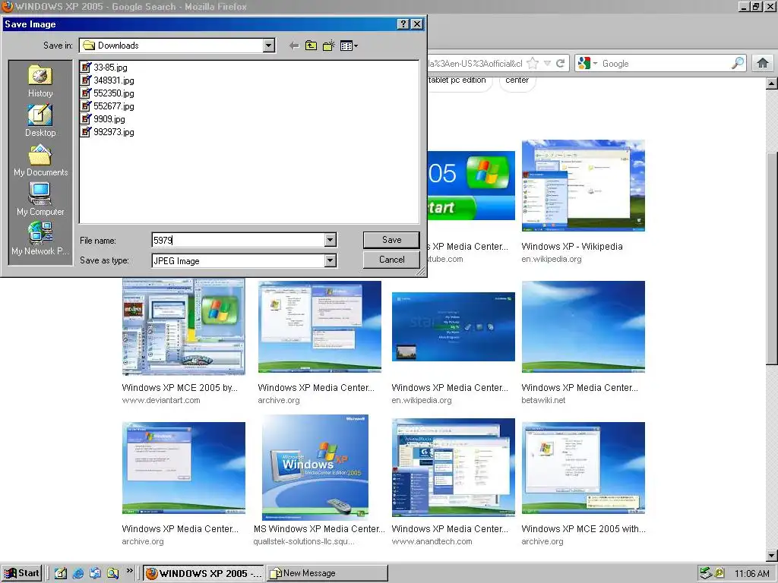The image size is (778, 583).
Task: Switch to WINDOWS XP 2005 Firefox taskbar button
Action: point(204,574)
